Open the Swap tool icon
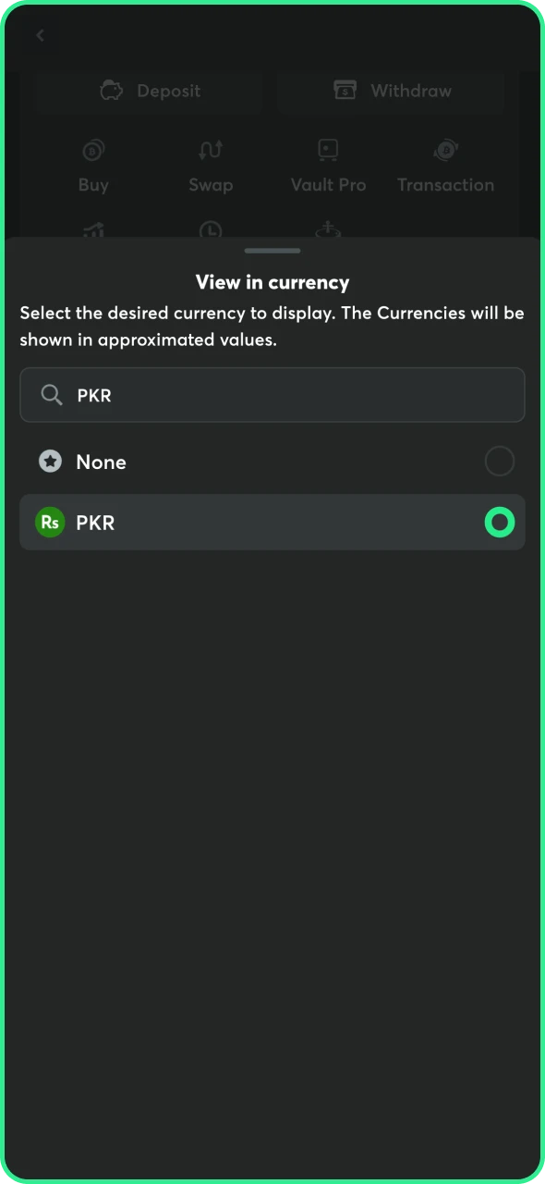The width and height of the screenshot is (545, 1184). pyautogui.click(x=211, y=149)
